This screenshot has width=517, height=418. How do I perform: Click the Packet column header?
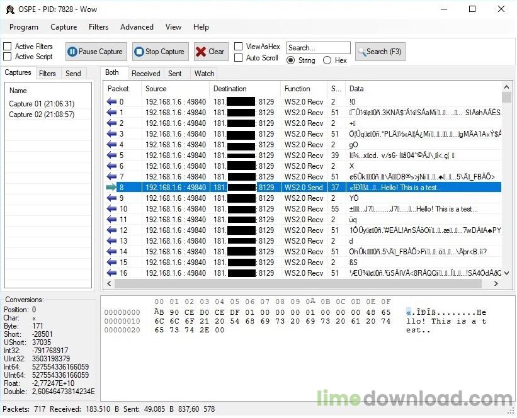[123, 89]
